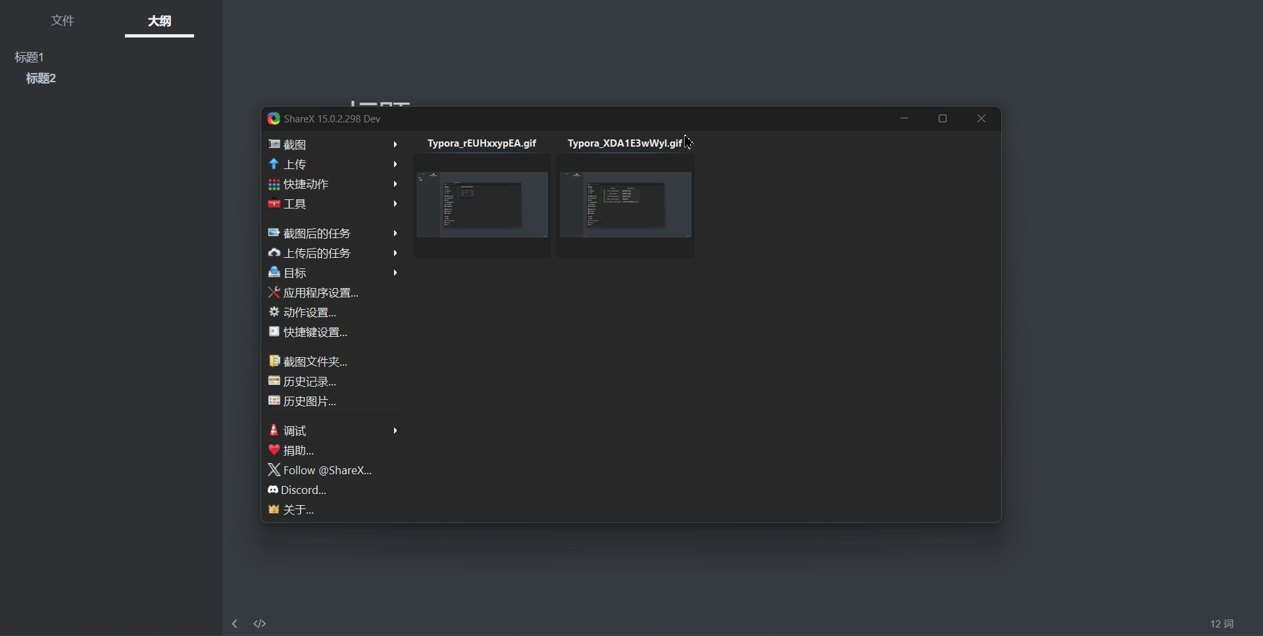Expand the 截图 submenu arrow
Image resolution: width=1263 pixels, height=636 pixels.
coord(395,144)
